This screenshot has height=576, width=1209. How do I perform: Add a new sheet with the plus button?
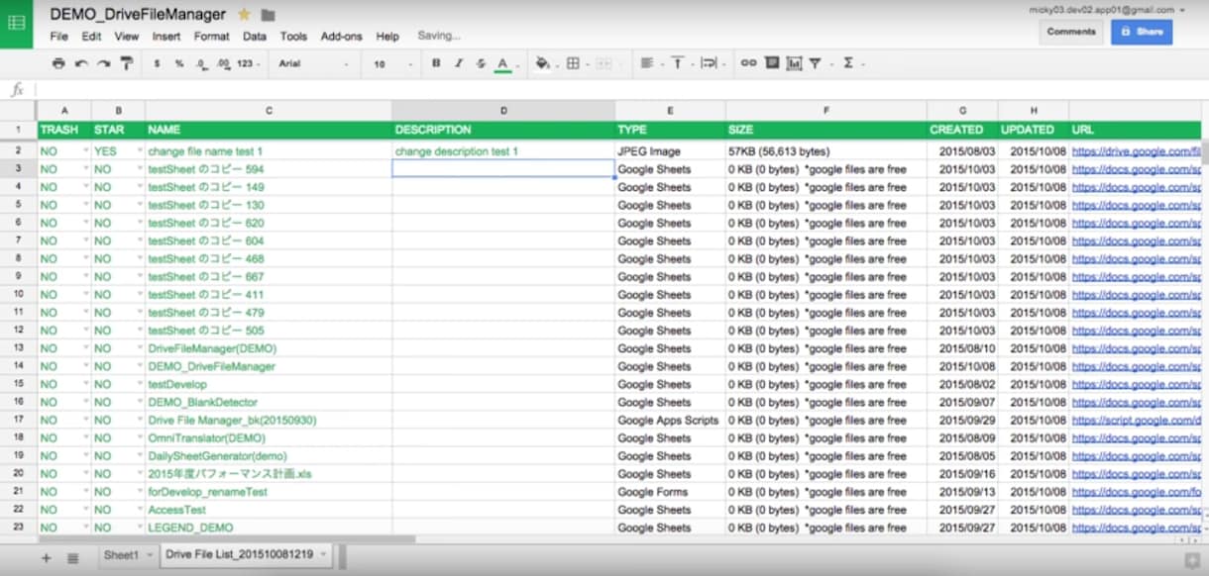click(46, 558)
